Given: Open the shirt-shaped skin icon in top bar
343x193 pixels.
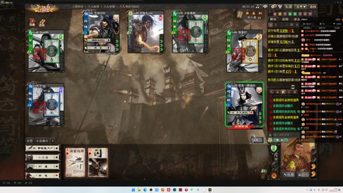Looking at the screenshot, I should [280, 6].
